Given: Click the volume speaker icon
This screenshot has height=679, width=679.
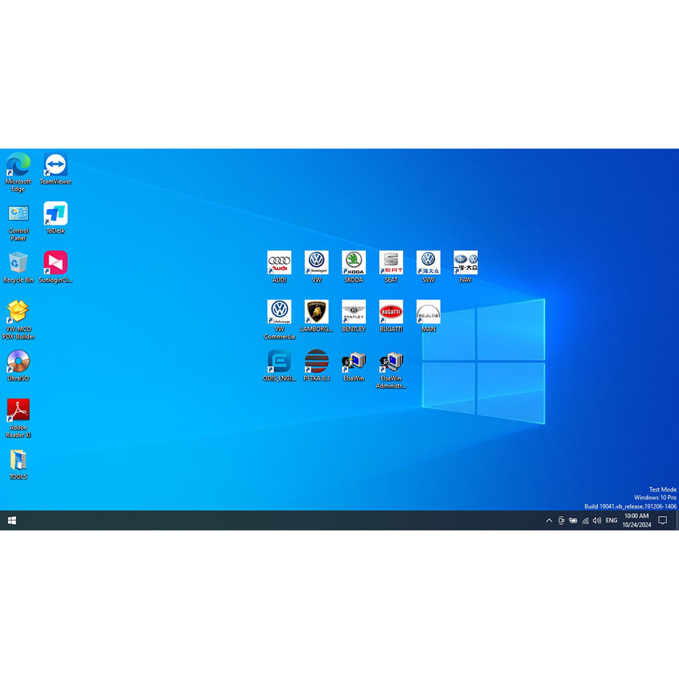Looking at the screenshot, I should pos(597,521).
